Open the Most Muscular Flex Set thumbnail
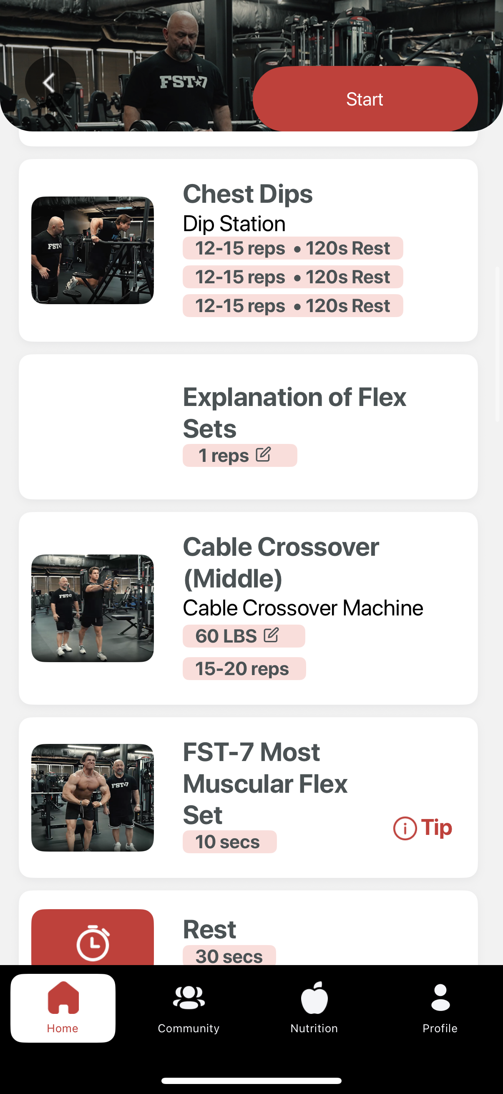503x1094 pixels. 93,797
